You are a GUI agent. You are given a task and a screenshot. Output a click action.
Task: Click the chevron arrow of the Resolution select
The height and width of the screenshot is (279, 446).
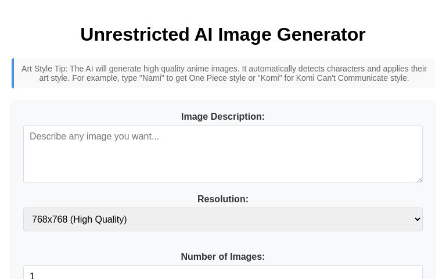418,219
